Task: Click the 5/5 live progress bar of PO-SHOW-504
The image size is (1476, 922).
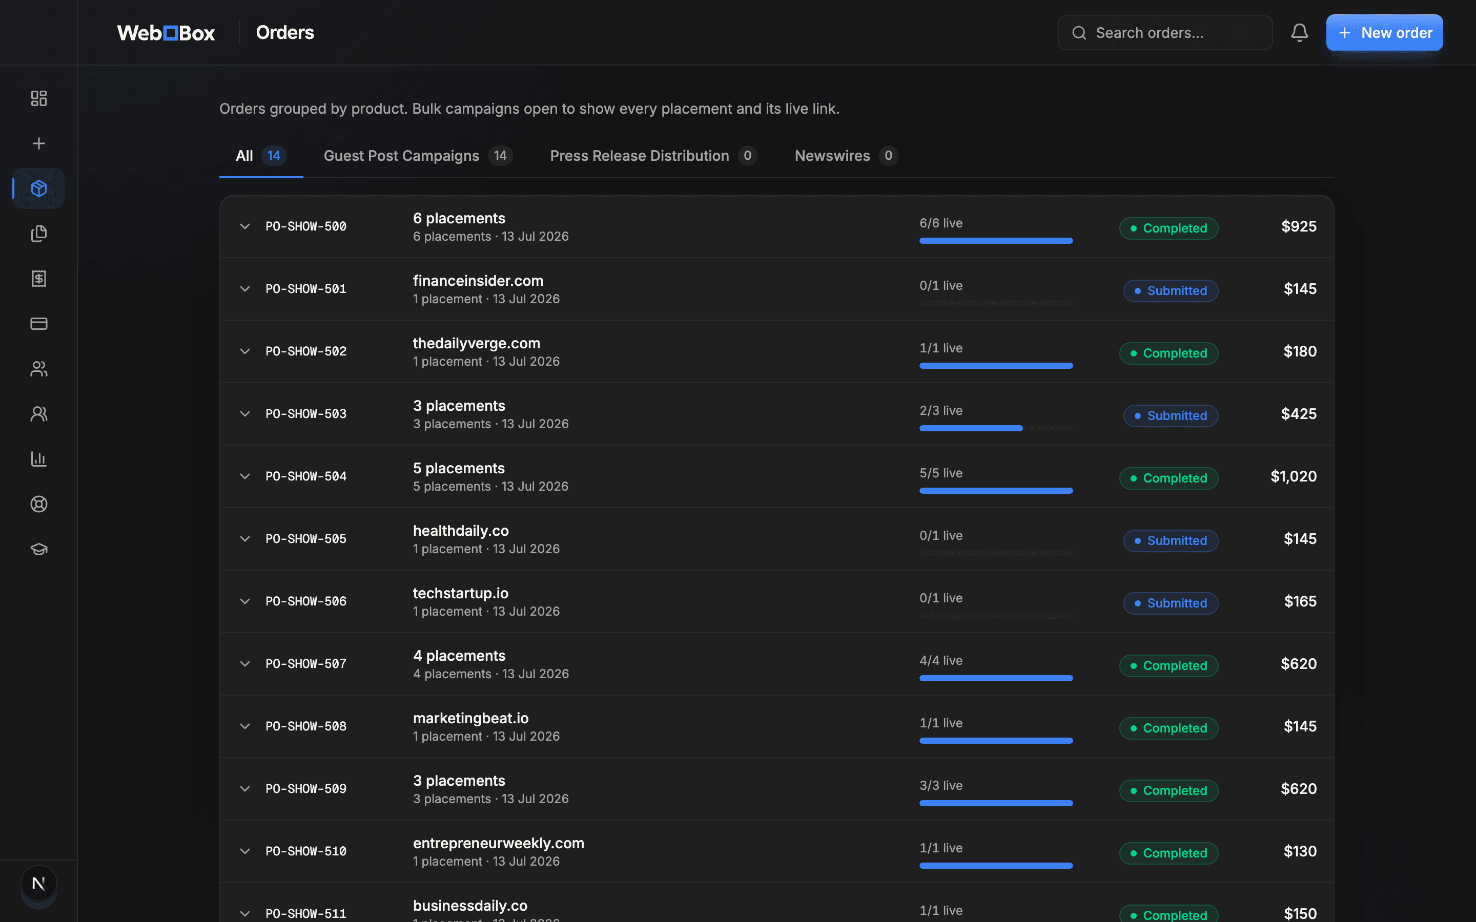Action: coord(995,491)
